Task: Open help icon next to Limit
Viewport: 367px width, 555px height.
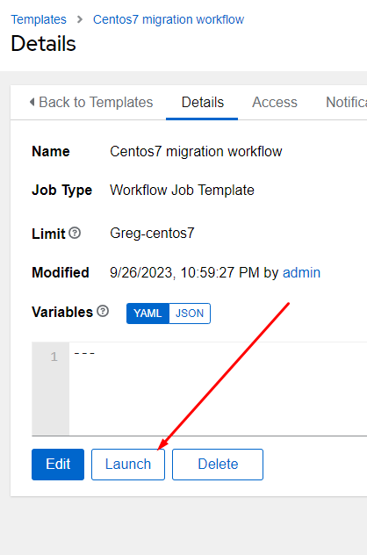Action: coord(75,233)
